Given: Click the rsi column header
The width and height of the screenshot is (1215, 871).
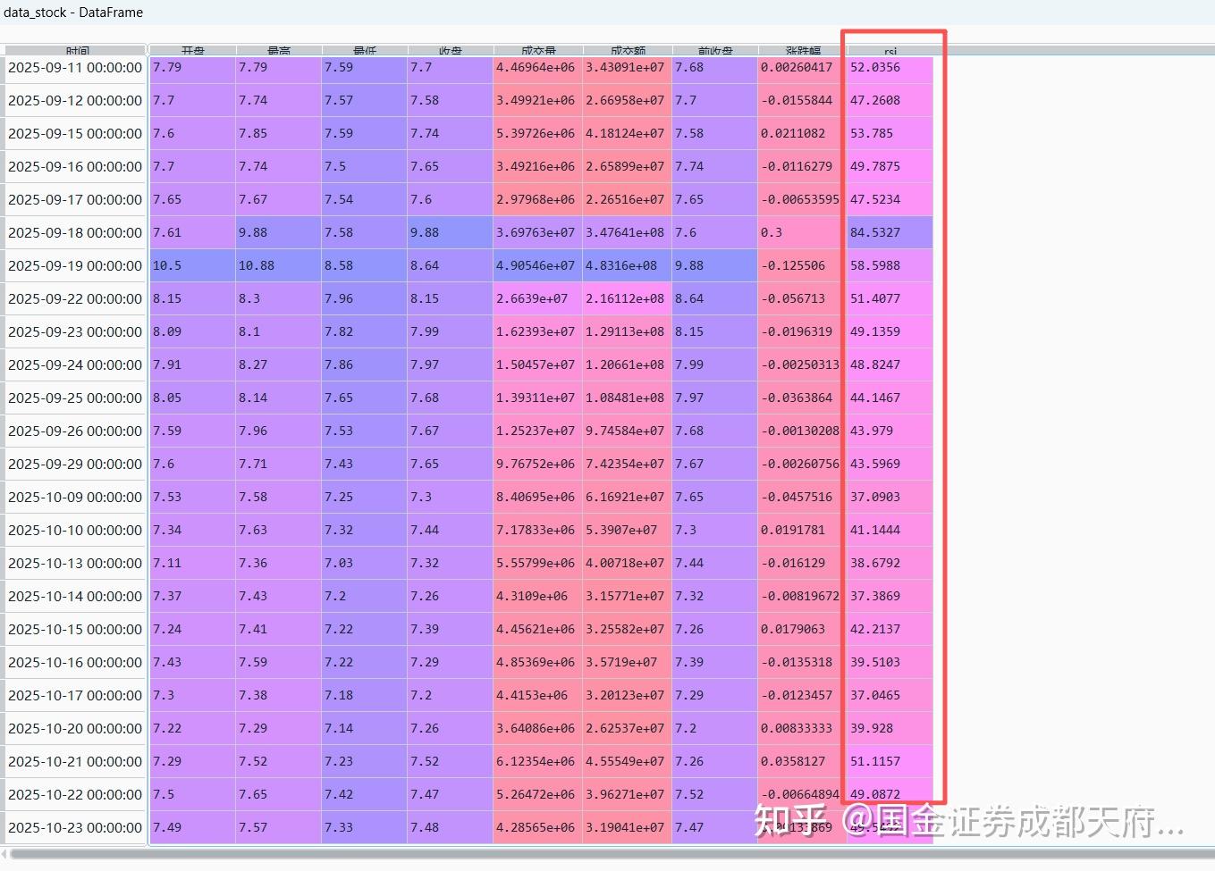Looking at the screenshot, I should coord(890,51).
